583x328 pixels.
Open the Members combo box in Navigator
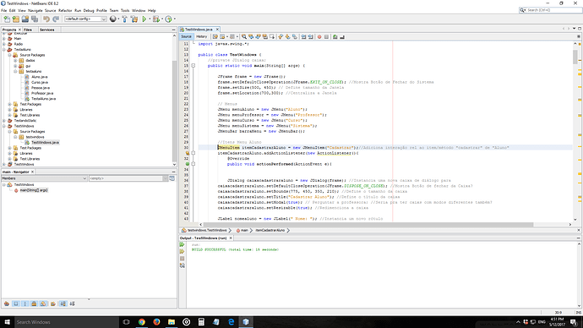tap(44, 178)
